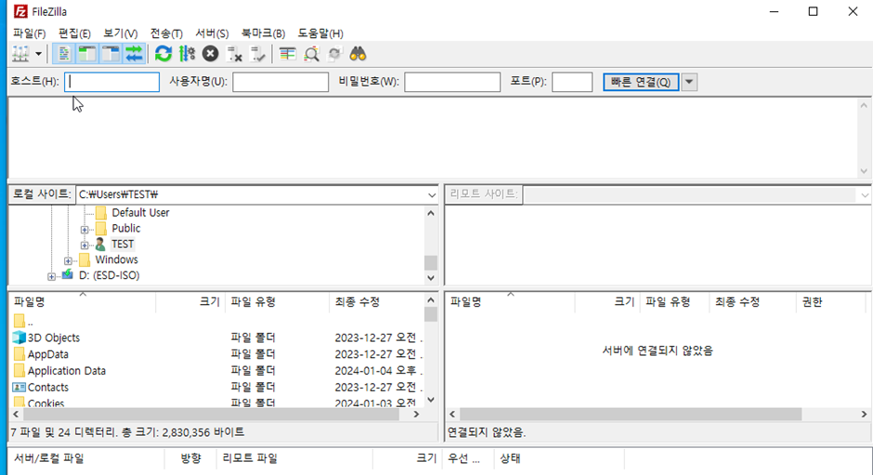This screenshot has height=475, width=873.
Task: Open quick connect history dropdown
Action: coord(689,82)
